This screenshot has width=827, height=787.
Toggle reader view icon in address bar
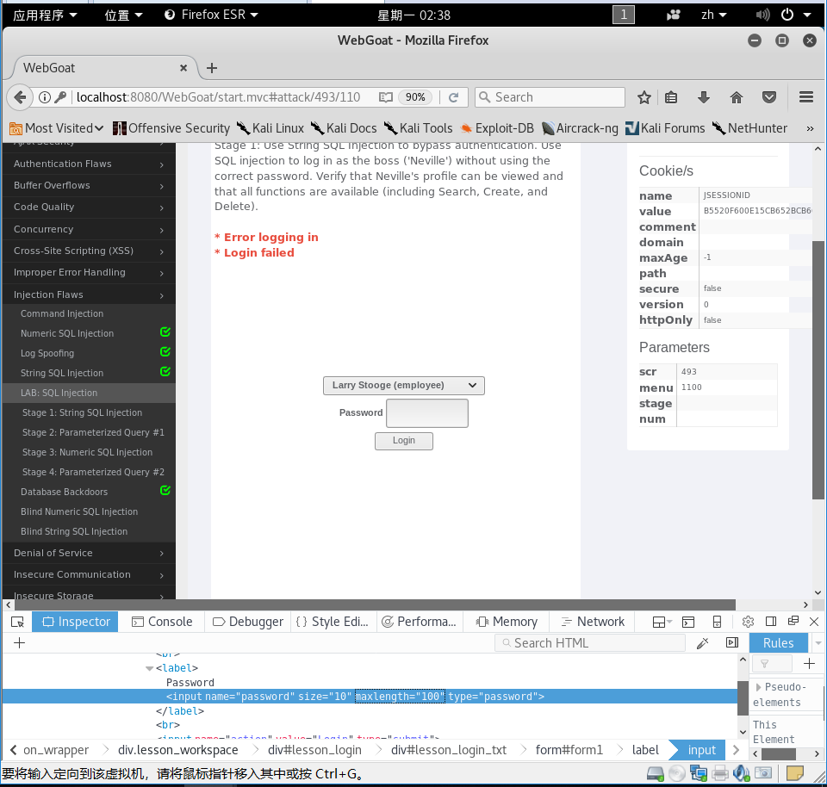(386, 97)
